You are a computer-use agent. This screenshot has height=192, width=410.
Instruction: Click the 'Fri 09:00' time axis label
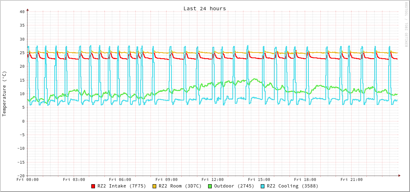[x=166, y=179]
